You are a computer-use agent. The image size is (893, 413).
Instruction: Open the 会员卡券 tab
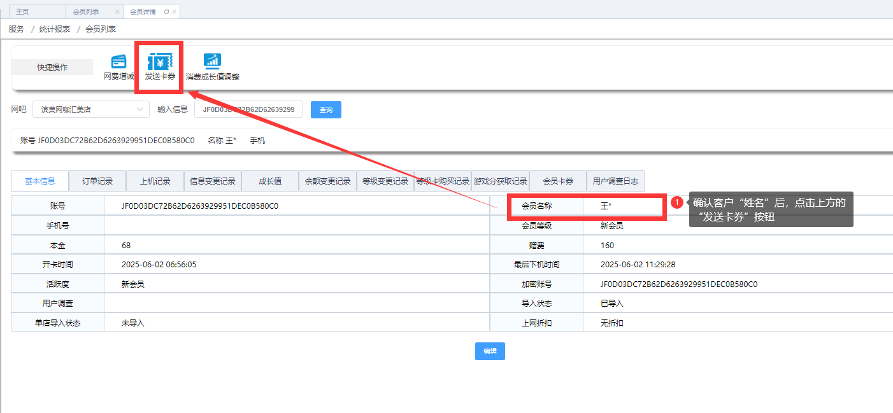[557, 181]
